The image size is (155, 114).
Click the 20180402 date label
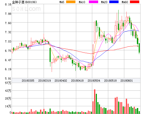tap(61, 81)
